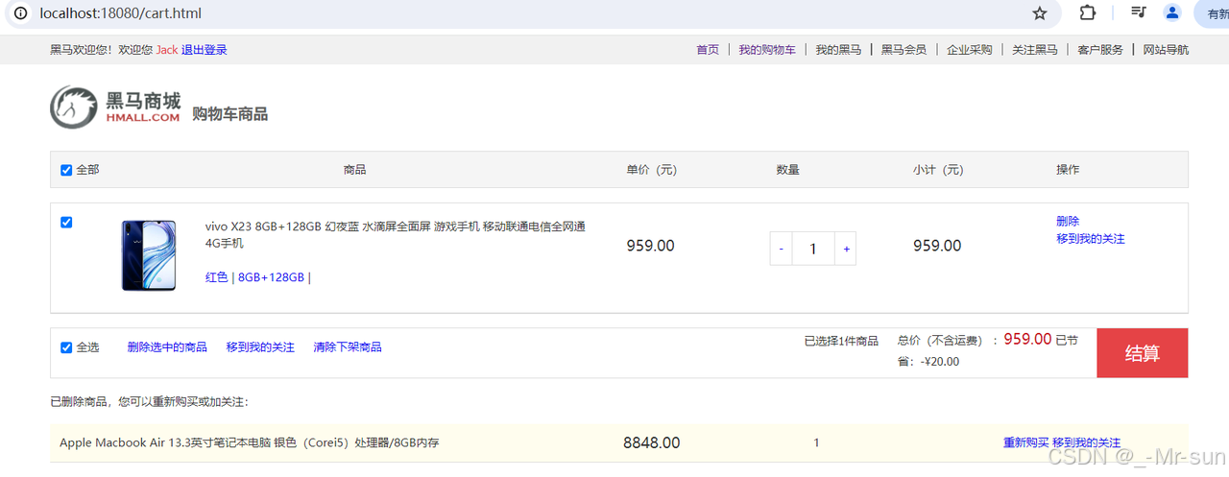Click the Apple Macbook Air item name

[x=250, y=442]
